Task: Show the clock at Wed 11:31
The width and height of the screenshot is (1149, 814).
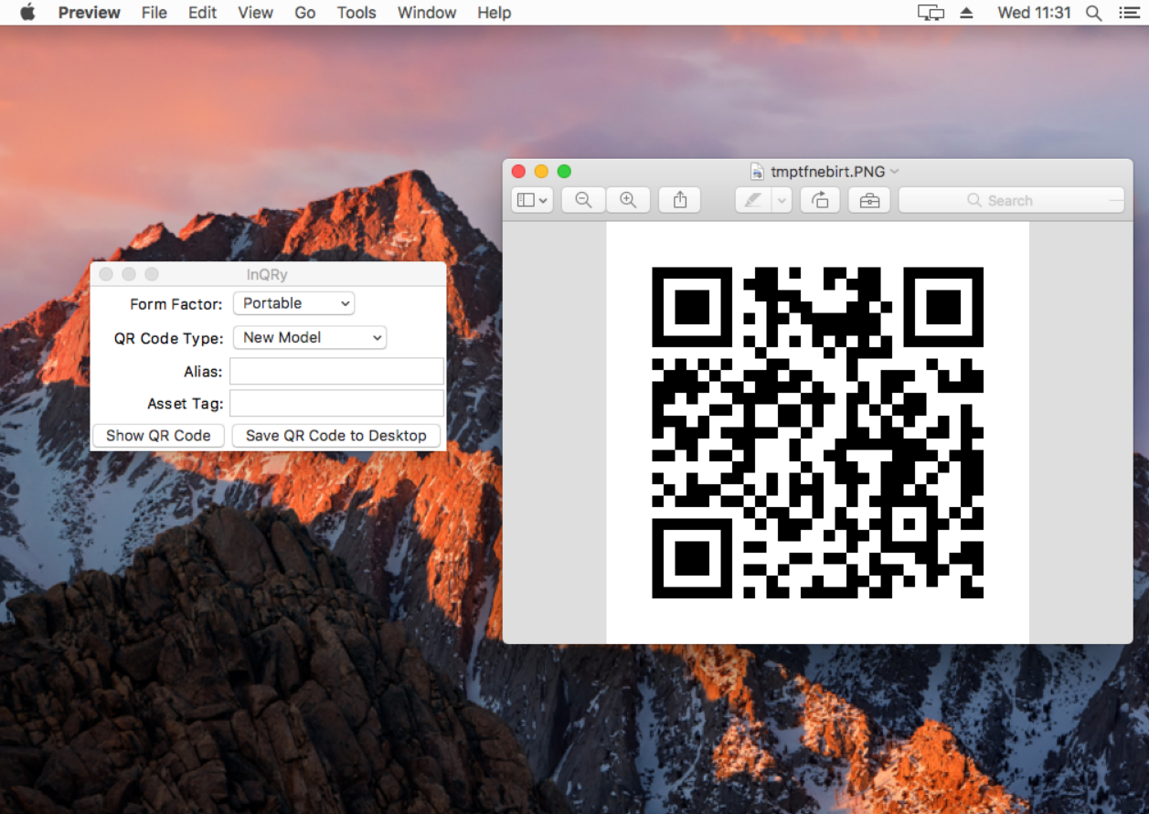Action: [1034, 13]
